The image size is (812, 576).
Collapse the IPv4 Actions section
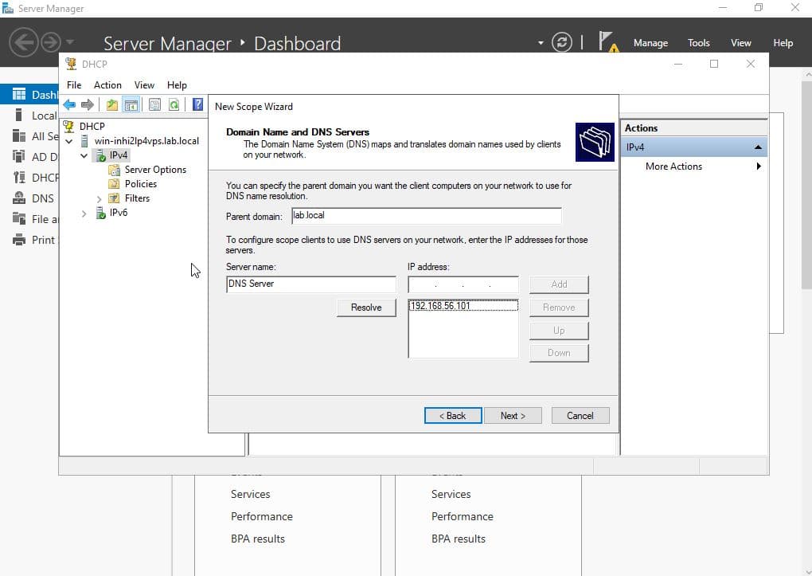[758, 147]
